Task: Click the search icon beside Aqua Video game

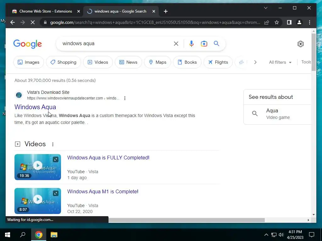Action: [x=255, y=114]
